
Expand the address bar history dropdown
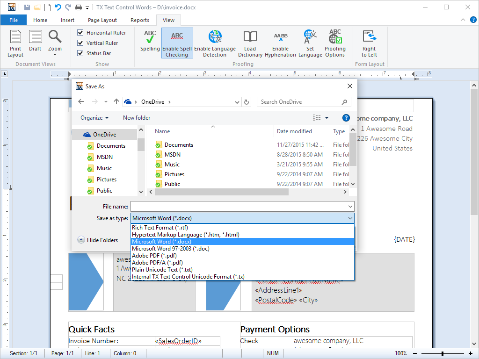[x=237, y=102]
